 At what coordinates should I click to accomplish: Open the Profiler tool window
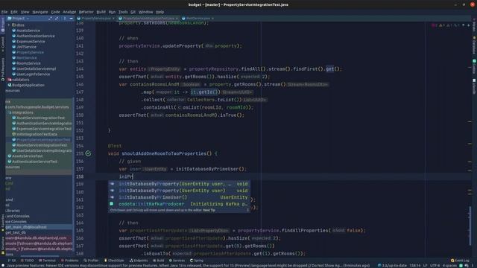91,261
